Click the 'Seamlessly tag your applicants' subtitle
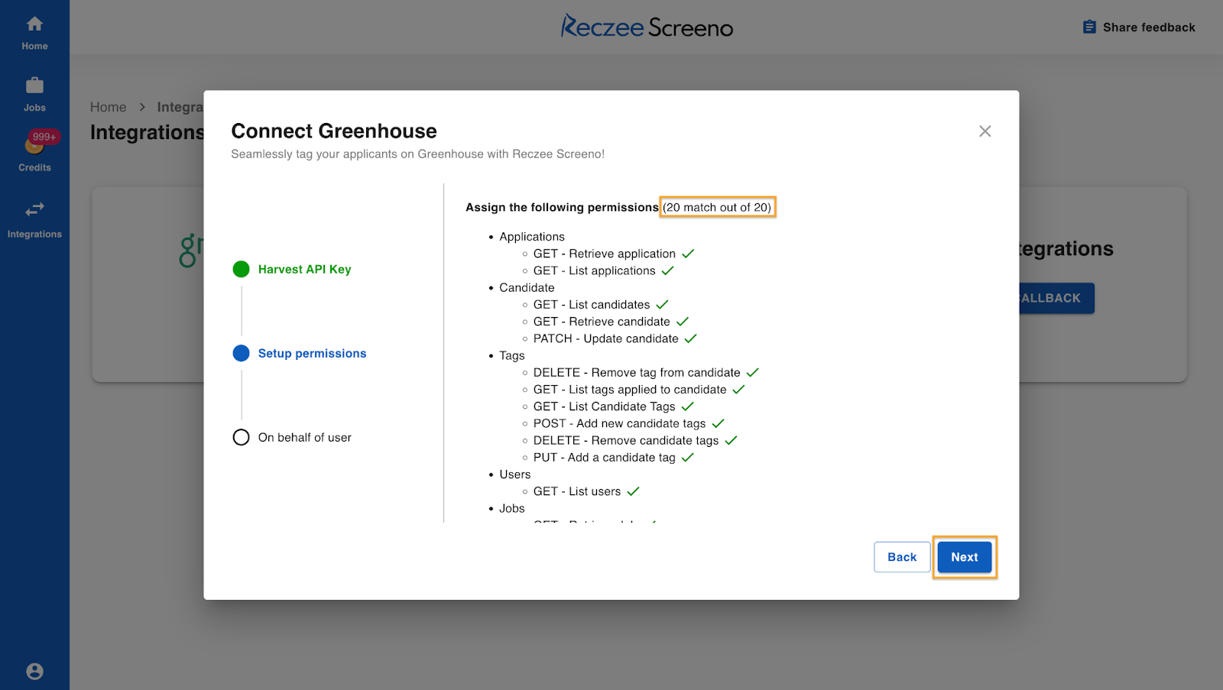Viewport: 1223px width, 690px height. click(417, 154)
